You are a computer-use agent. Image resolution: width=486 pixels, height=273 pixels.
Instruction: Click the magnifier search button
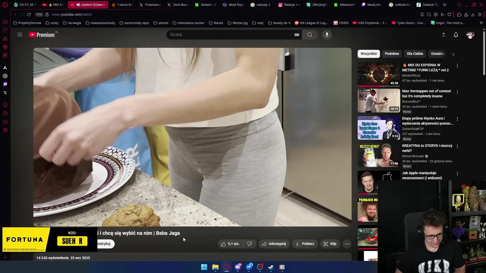pos(310,35)
